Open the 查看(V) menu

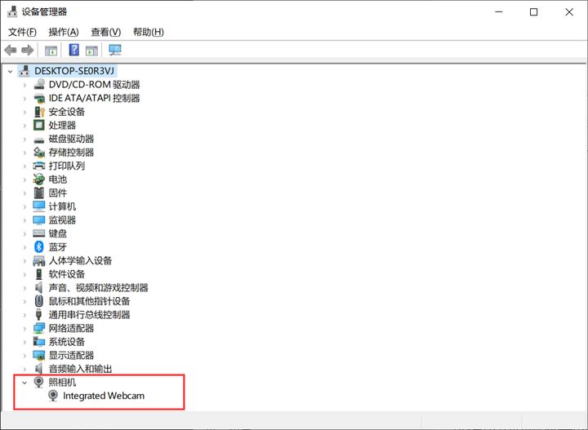(105, 32)
